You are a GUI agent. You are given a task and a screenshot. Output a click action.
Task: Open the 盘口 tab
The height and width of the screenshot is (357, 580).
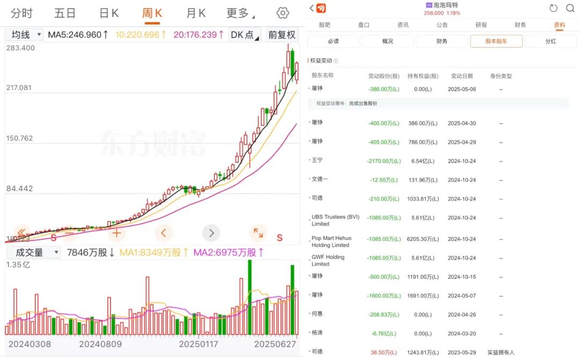click(364, 25)
